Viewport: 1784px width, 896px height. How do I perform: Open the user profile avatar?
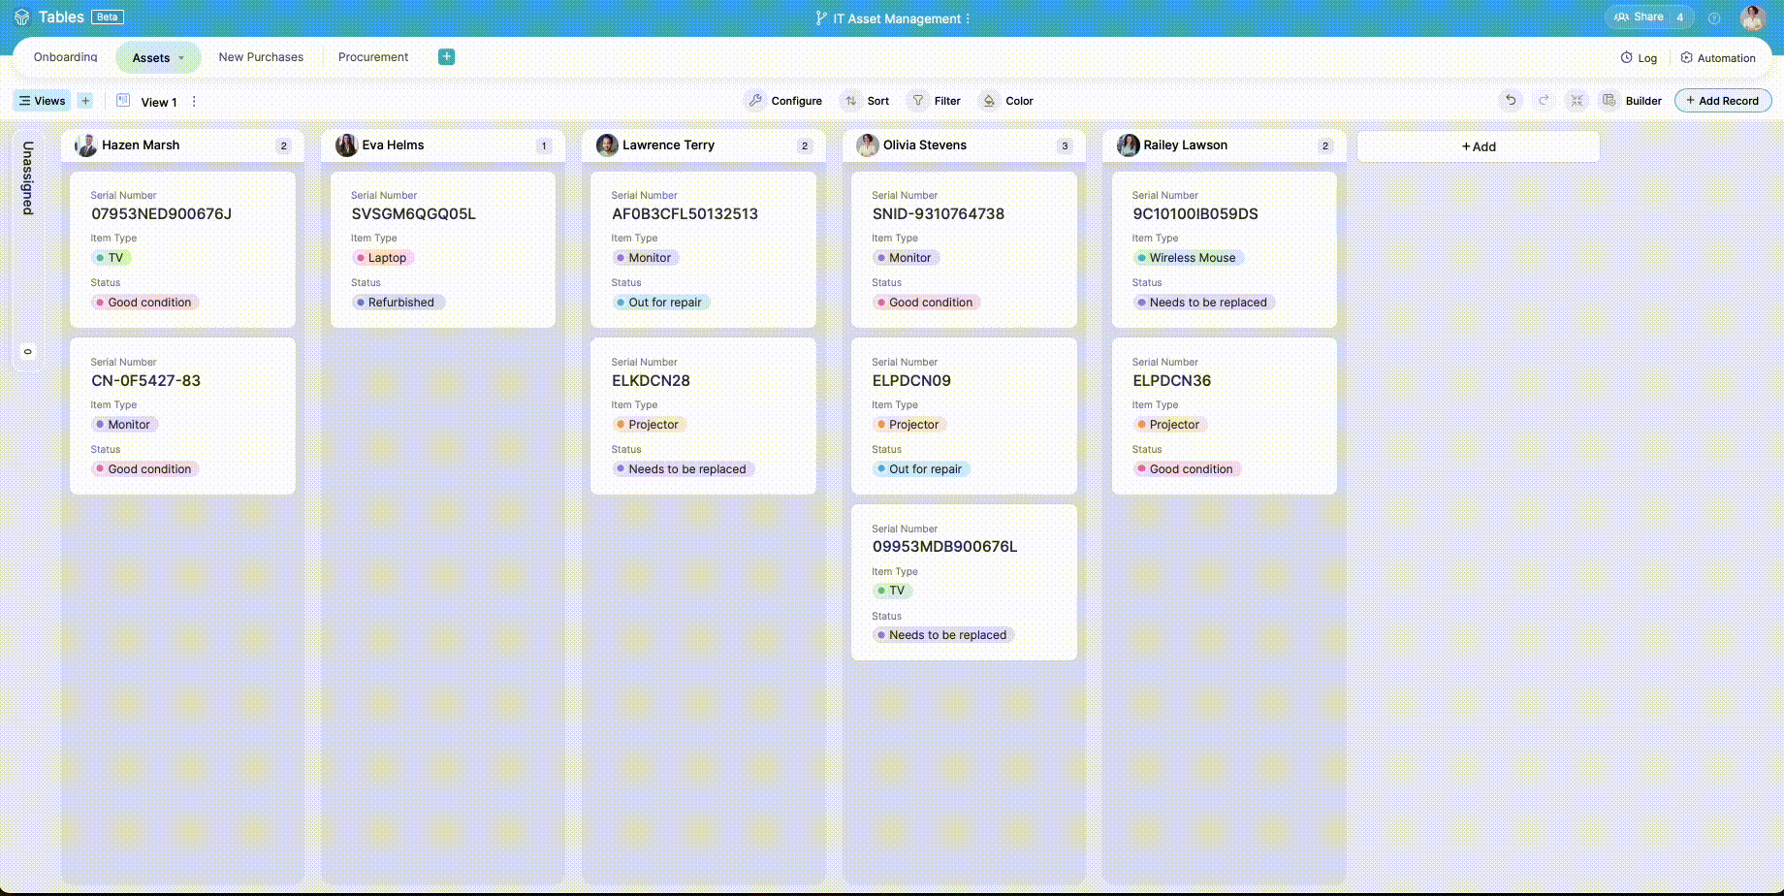coord(1752,17)
